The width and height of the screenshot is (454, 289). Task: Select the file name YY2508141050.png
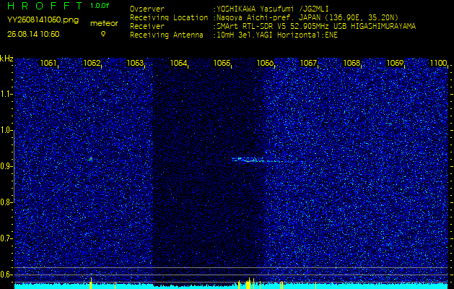[43, 20]
